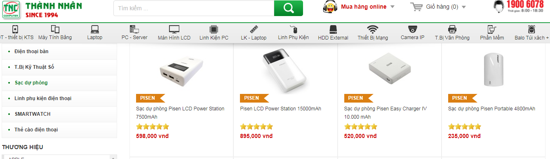Open SMARTWATCH sidebar category
This screenshot has height=159, width=550.
33,114
